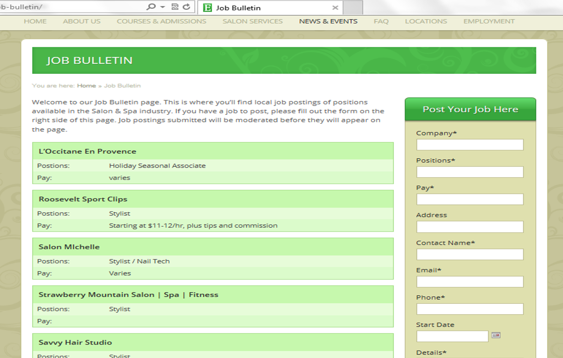Select the Savvy Hair Studio listing title
The image size is (563, 358).
point(75,343)
